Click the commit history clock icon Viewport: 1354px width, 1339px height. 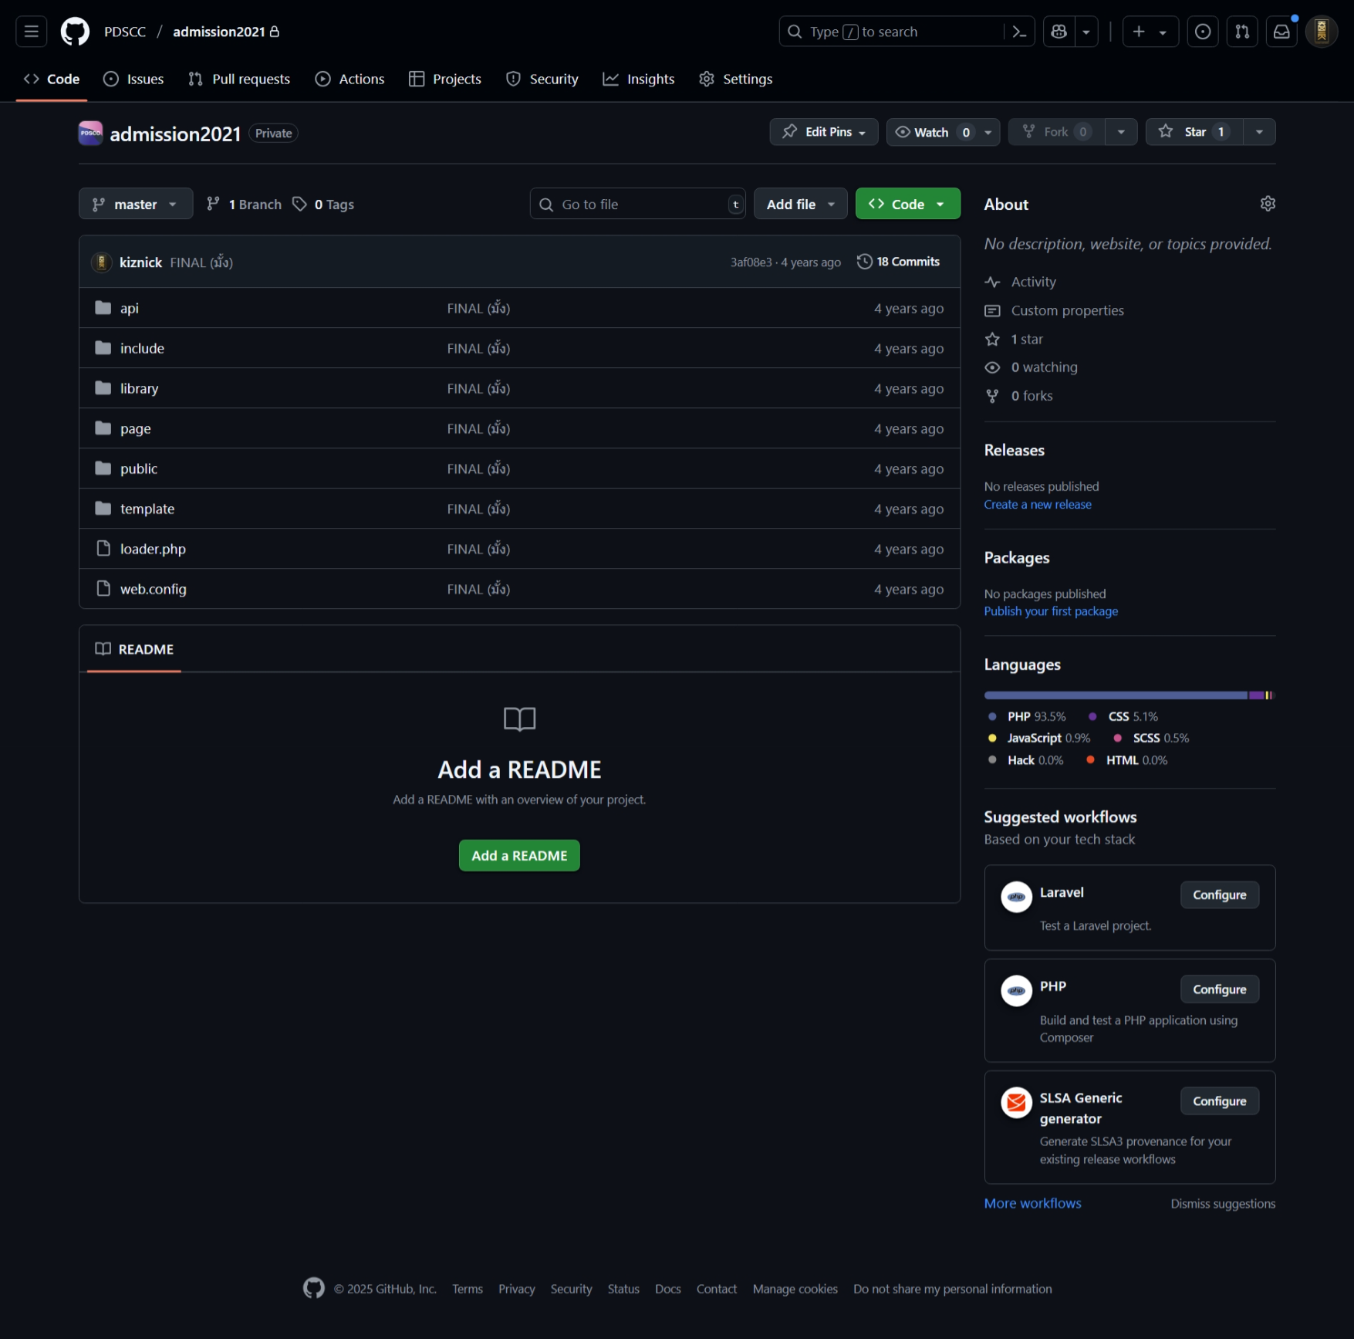(864, 262)
